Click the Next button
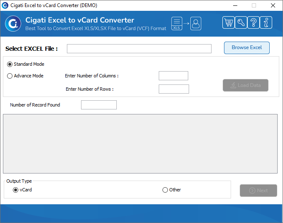The width and height of the screenshot is (283, 223). (x=258, y=191)
